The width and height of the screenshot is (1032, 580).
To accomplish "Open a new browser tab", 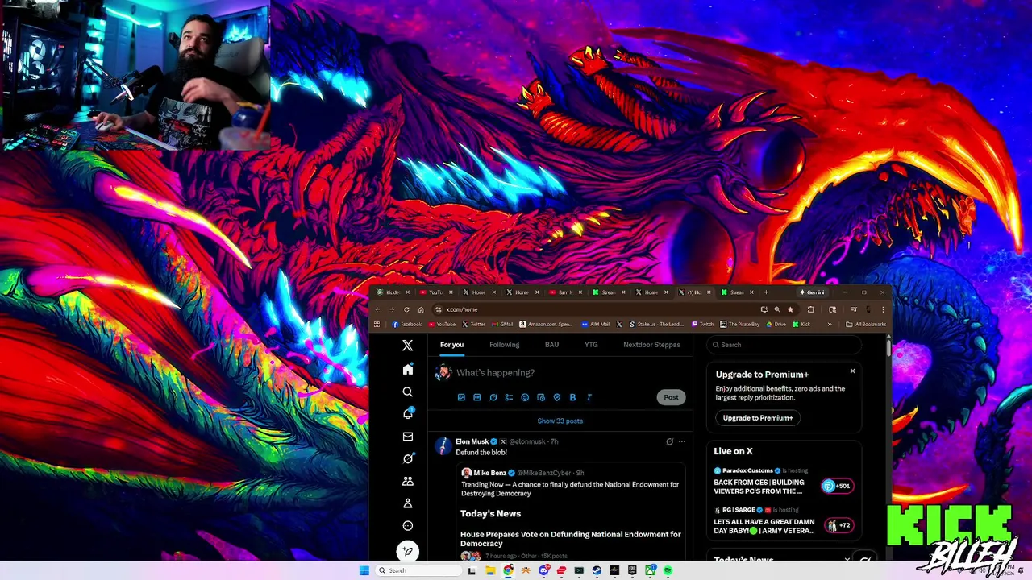I will [766, 292].
